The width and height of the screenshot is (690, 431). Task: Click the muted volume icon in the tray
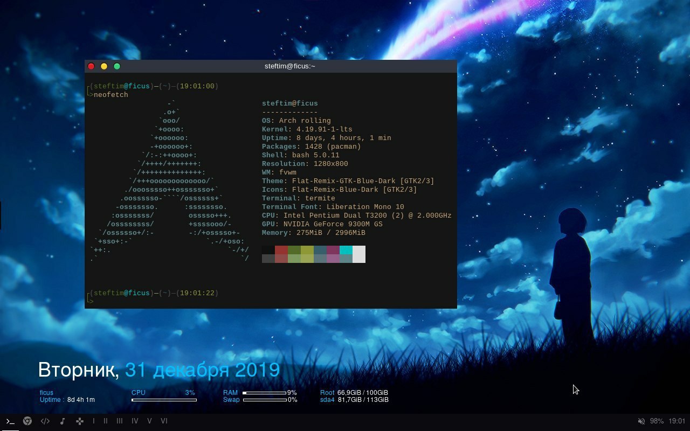641,421
